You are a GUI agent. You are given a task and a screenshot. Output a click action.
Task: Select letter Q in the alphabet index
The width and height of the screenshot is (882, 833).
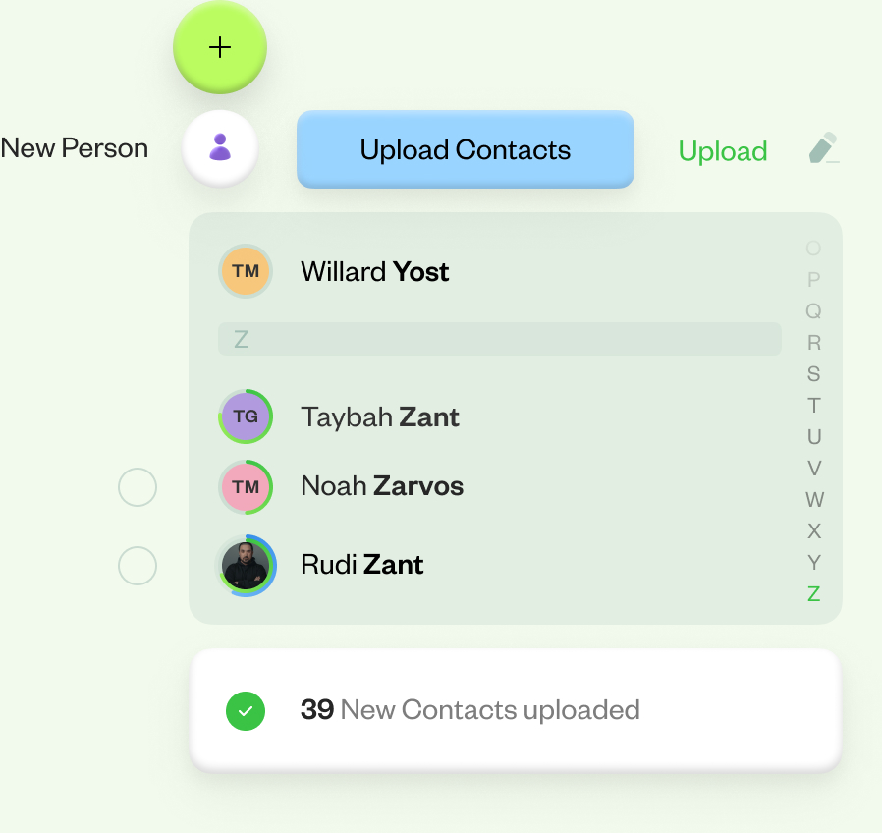pyautogui.click(x=813, y=311)
